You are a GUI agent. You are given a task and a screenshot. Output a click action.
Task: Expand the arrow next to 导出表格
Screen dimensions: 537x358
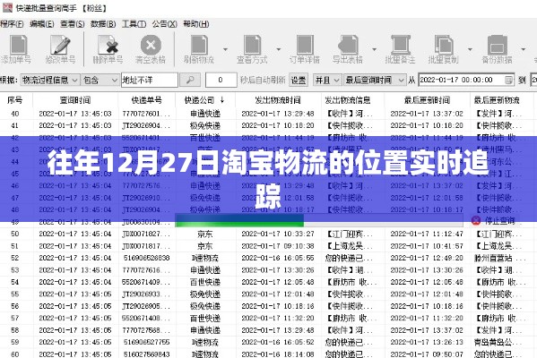click(x=375, y=49)
